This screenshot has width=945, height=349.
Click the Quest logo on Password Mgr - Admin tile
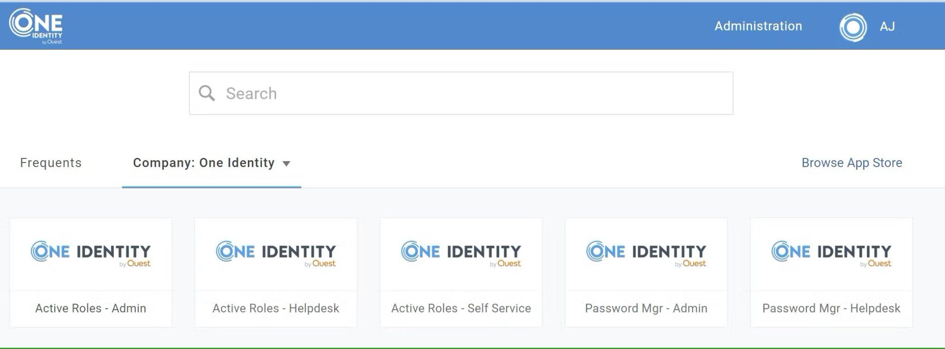[692, 263]
